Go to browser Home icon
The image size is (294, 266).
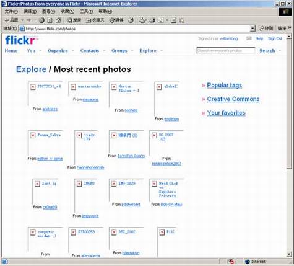tap(58, 20)
